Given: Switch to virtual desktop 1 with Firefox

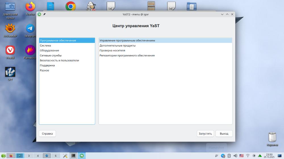Looking at the screenshot, I should pos(11,156).
